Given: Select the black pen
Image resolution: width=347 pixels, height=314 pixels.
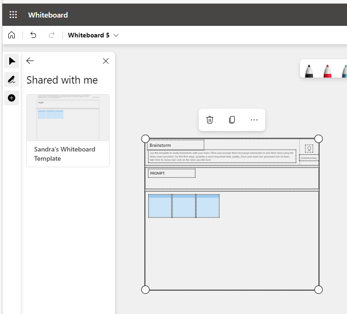Looking at the screenshot, I should click(x=309, y=71).
